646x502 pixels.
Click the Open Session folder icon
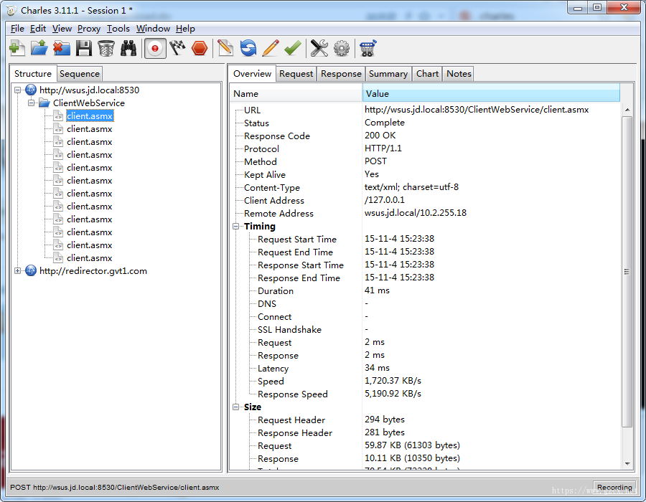39,48
